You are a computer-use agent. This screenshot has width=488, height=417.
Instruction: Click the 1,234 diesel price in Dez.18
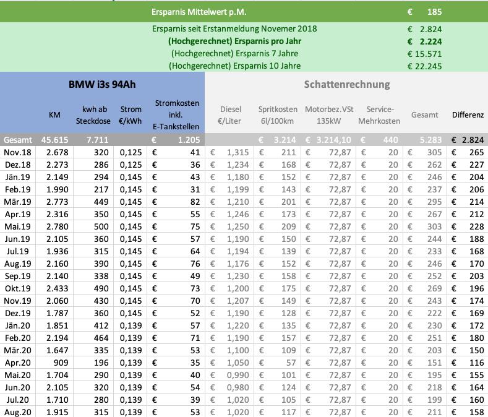pyautogui.click(x=238, y=165)
